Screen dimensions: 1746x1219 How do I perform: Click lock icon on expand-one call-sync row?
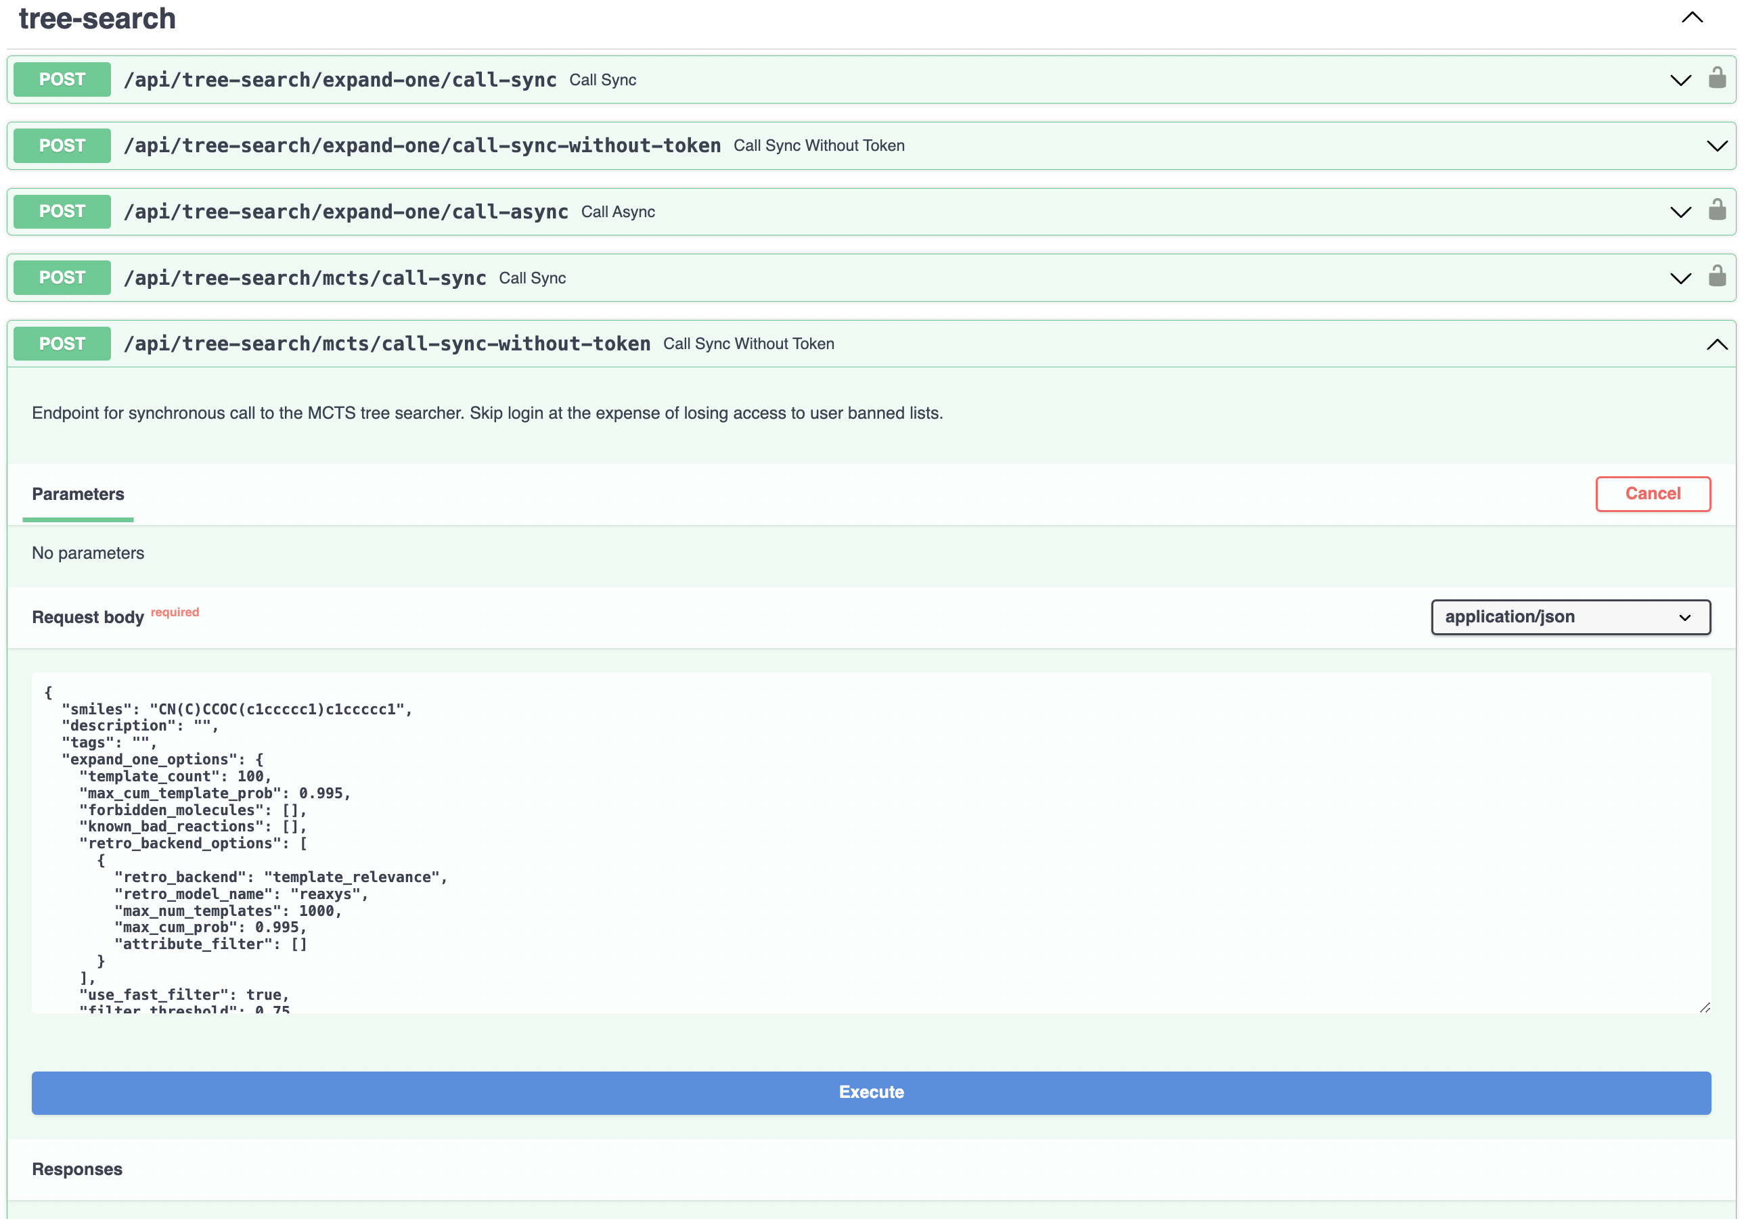point(1716,78)
